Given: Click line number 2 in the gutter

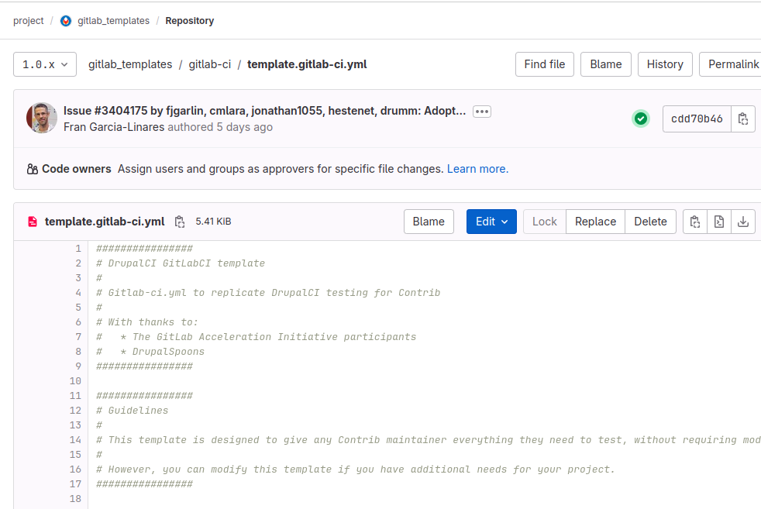Looking at the screenshot, I should 78,263.
